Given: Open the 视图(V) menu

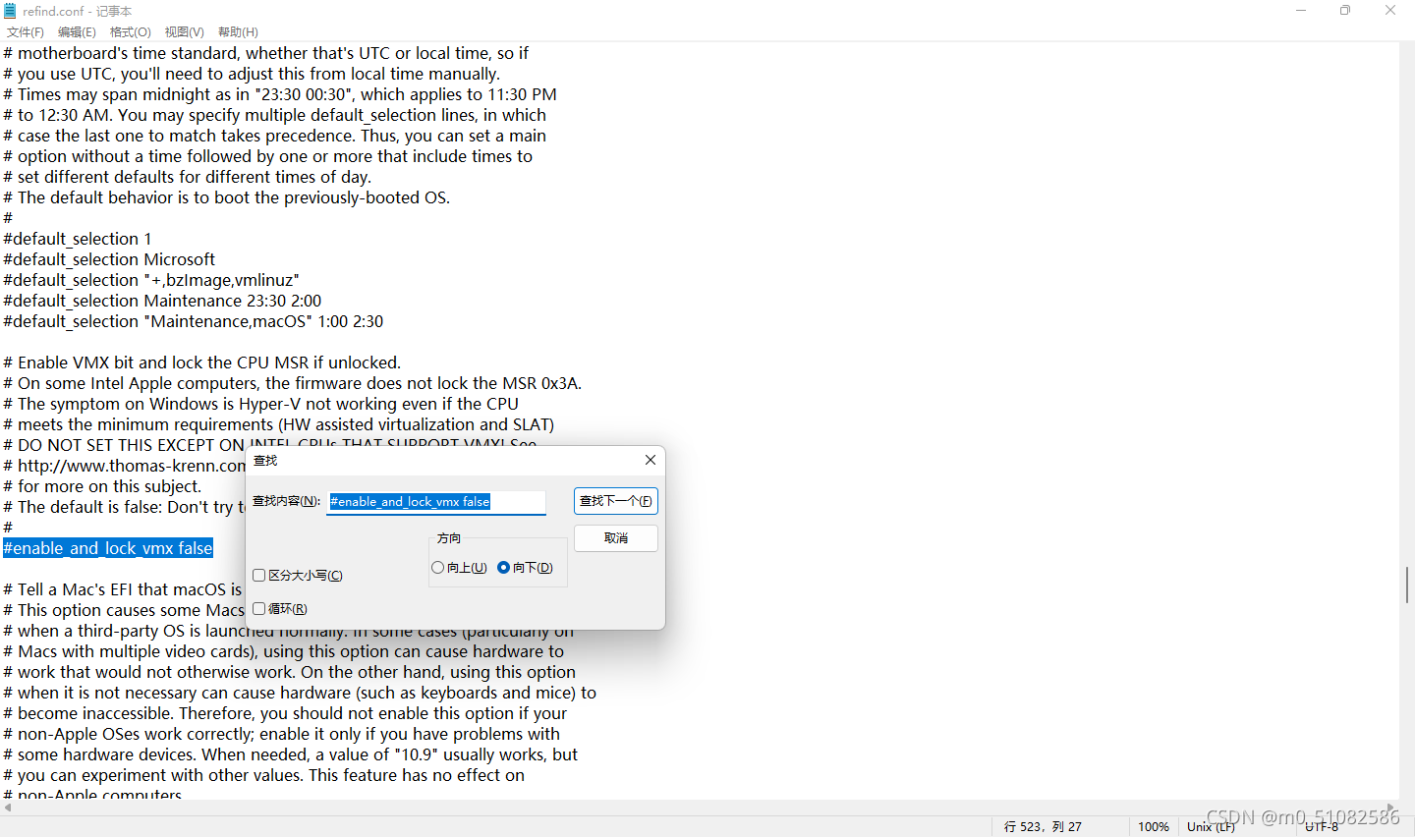Looking at the screenshot, I should click(x=185, y=32).
